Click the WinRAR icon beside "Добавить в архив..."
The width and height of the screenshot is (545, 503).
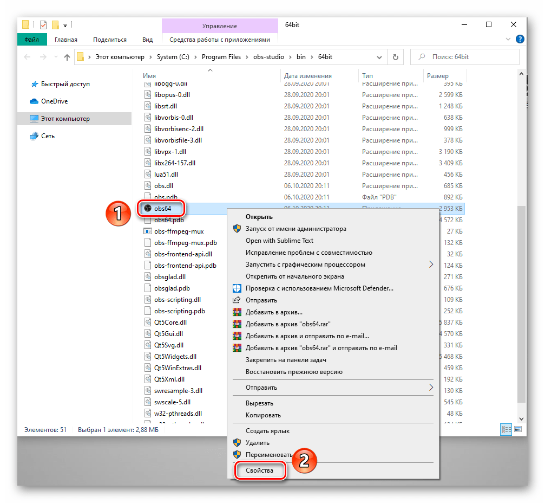tap(237, 312)
